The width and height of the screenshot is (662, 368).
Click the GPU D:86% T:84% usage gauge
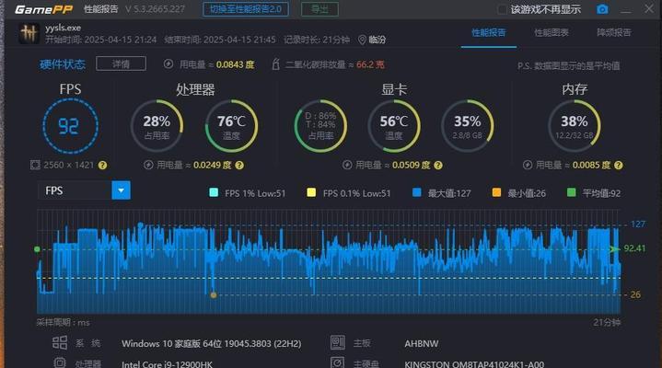click(320, 126)
